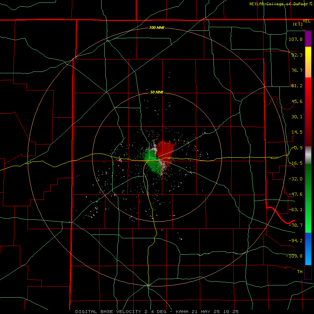Click the 14.5 legend value
The width and height of the screenshot is (314, 314).
click(x=297, y=132)
